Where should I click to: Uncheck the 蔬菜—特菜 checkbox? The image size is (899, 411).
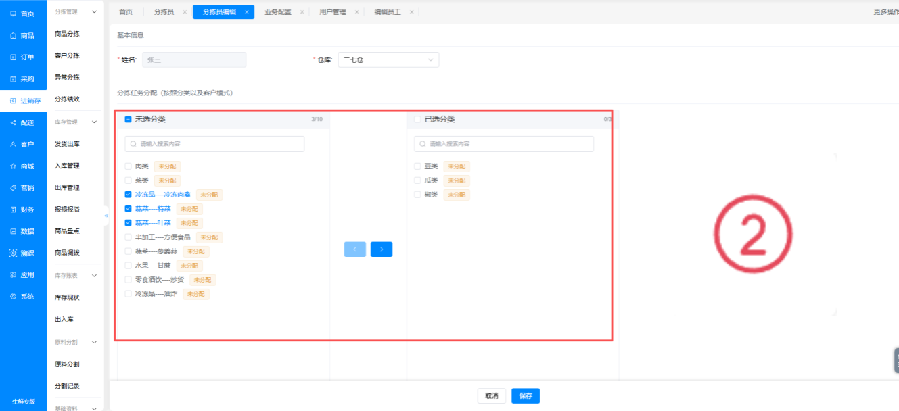(x=128, y=209)
